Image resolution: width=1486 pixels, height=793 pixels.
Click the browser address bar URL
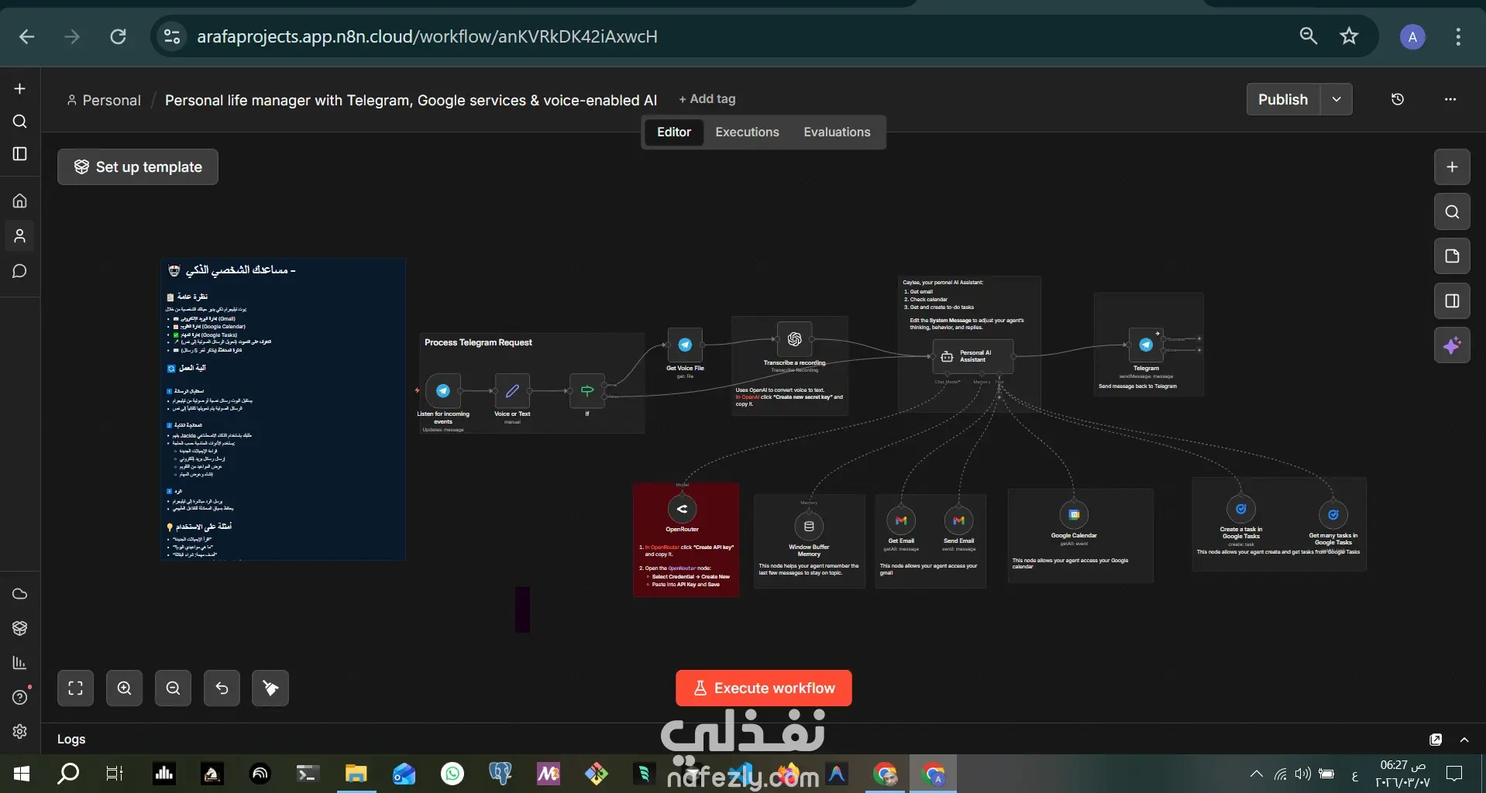point(427,36)
